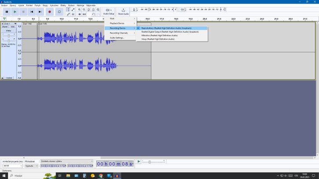The height and width of the screenshot is (179, 319).
Task: Open the Pohled menu
Action: point(29,5)
